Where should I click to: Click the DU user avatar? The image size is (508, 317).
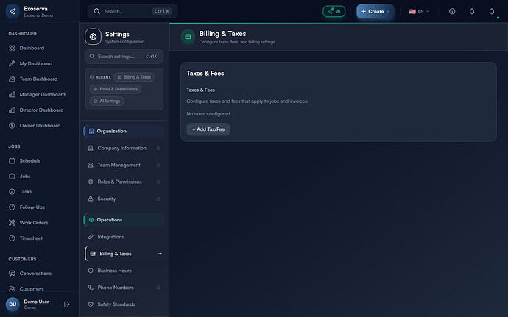tap(13, 304)
